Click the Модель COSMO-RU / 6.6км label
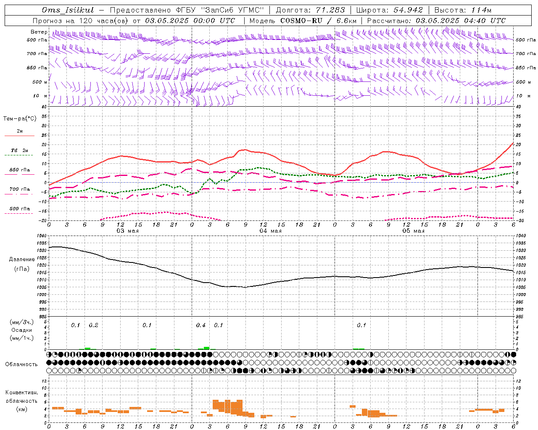Screen dimensions: 538x430 pos(303,21)
